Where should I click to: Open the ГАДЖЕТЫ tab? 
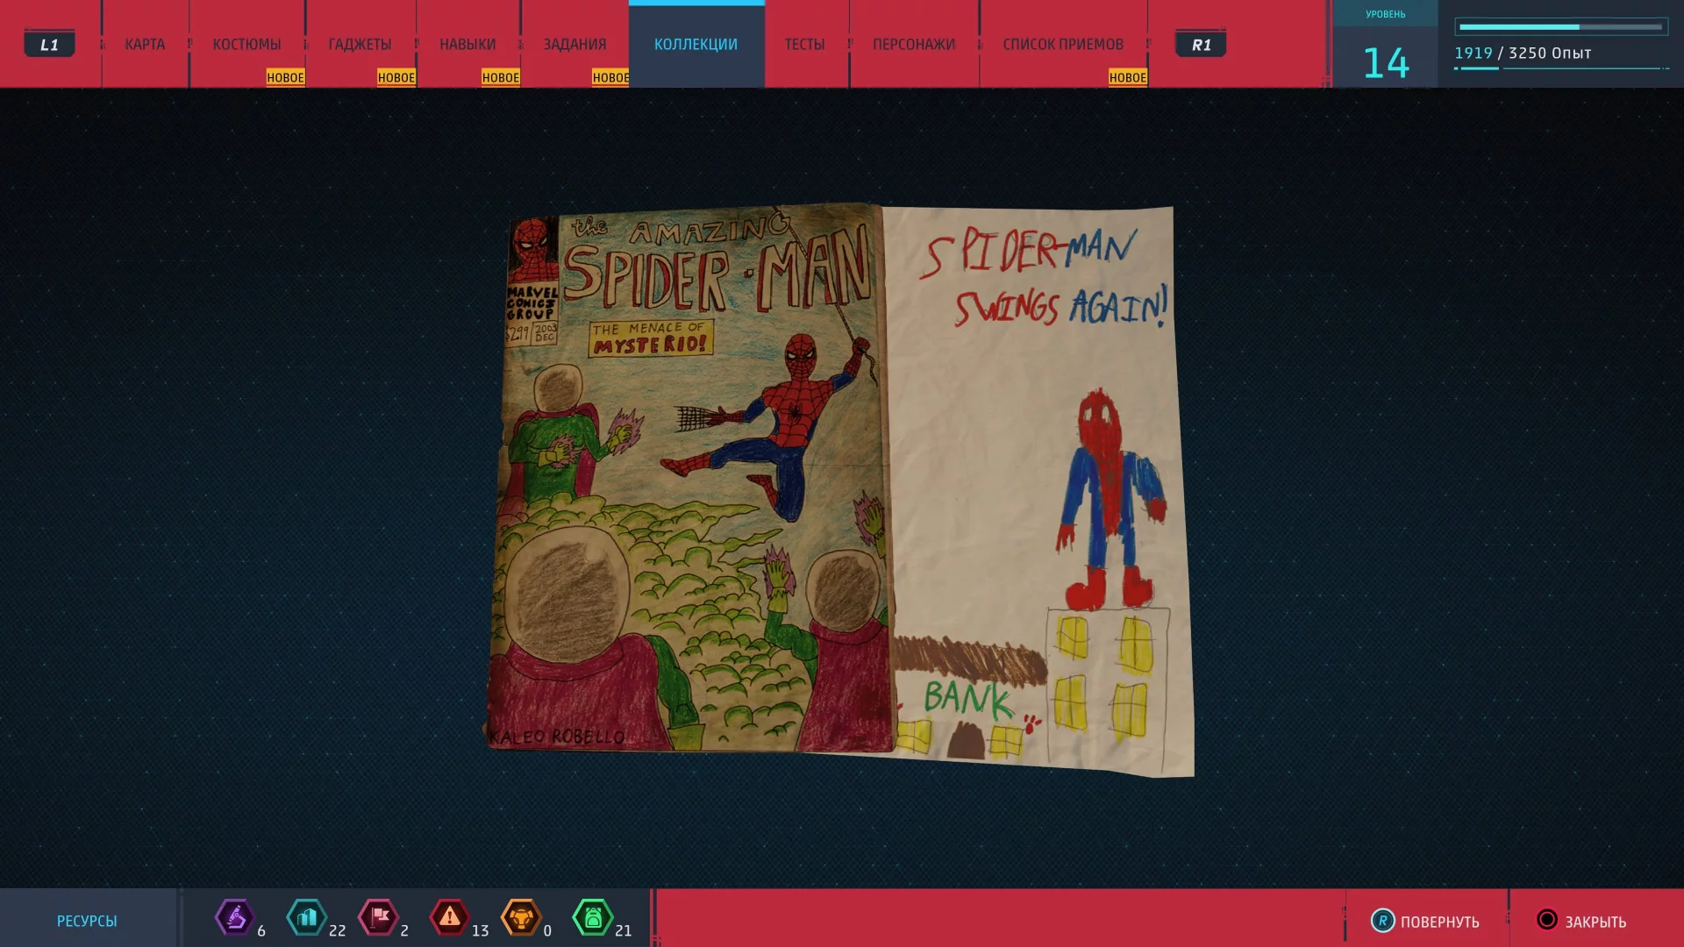pos(360,44)
